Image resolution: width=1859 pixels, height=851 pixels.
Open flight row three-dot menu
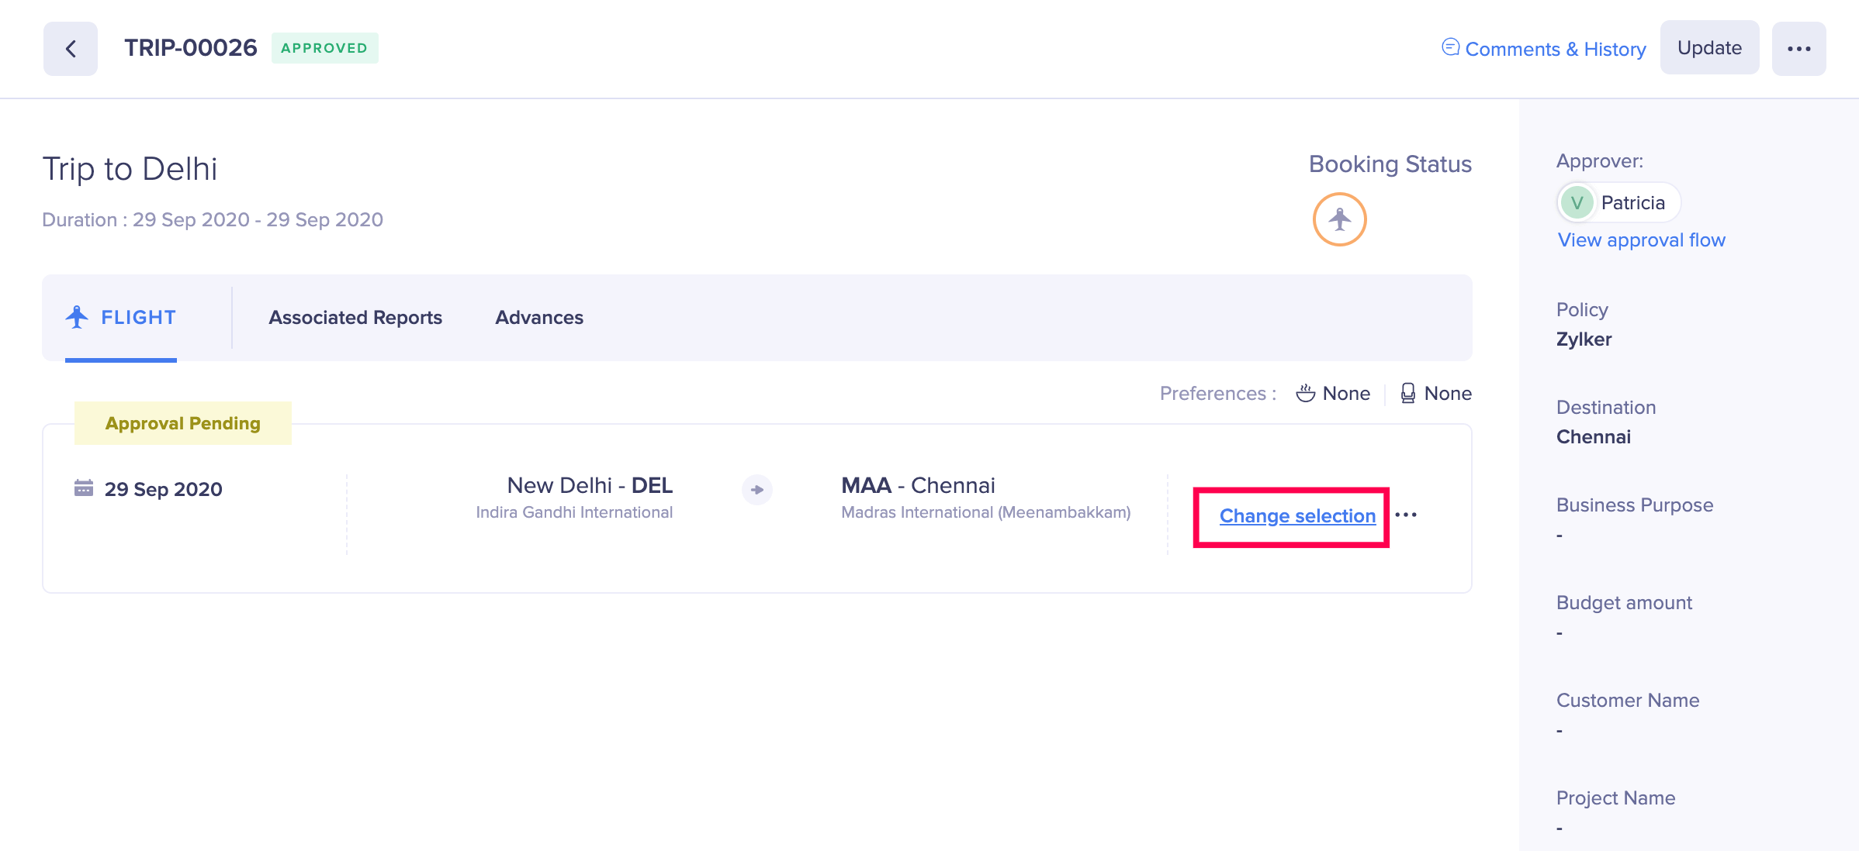point(1406,515)
